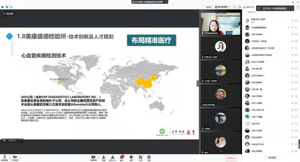This screenshot has width=300, height=162.
Task: Open the speaker view layout dropdown
Action: click(222, 7)
